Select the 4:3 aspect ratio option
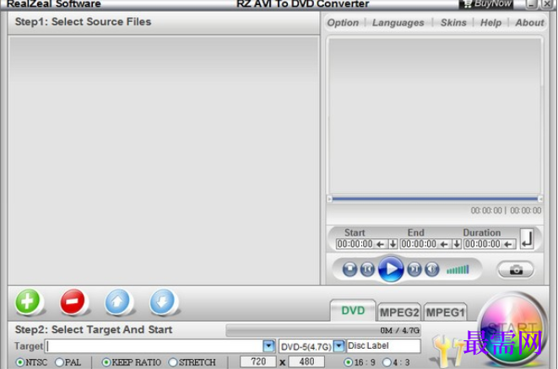Screen dimensions: 558x369 [x=387, y=362]
